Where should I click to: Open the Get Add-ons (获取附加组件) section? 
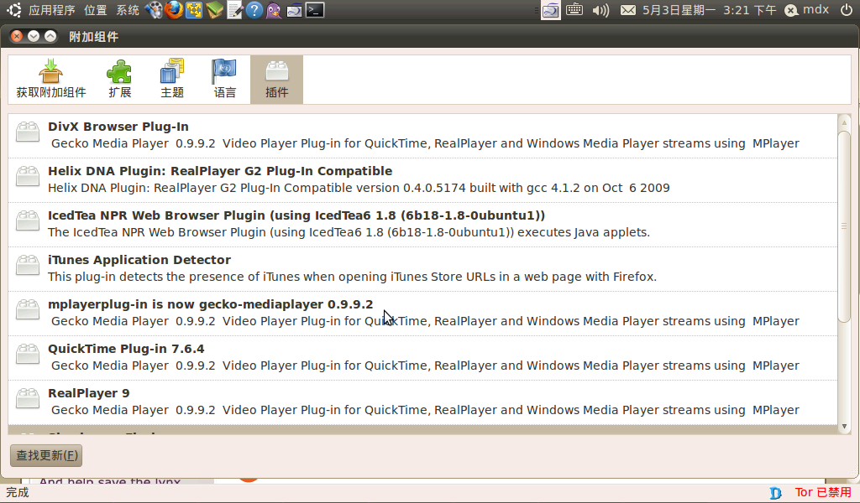coord(51,80)
